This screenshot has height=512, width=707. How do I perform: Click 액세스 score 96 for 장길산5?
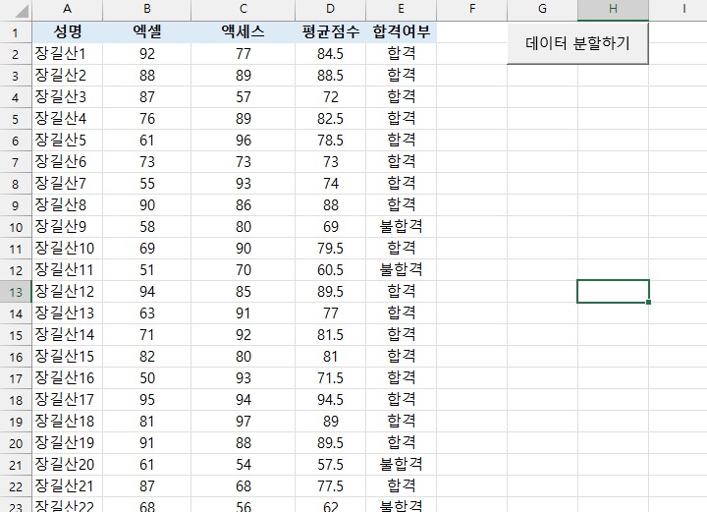point(244,141)
